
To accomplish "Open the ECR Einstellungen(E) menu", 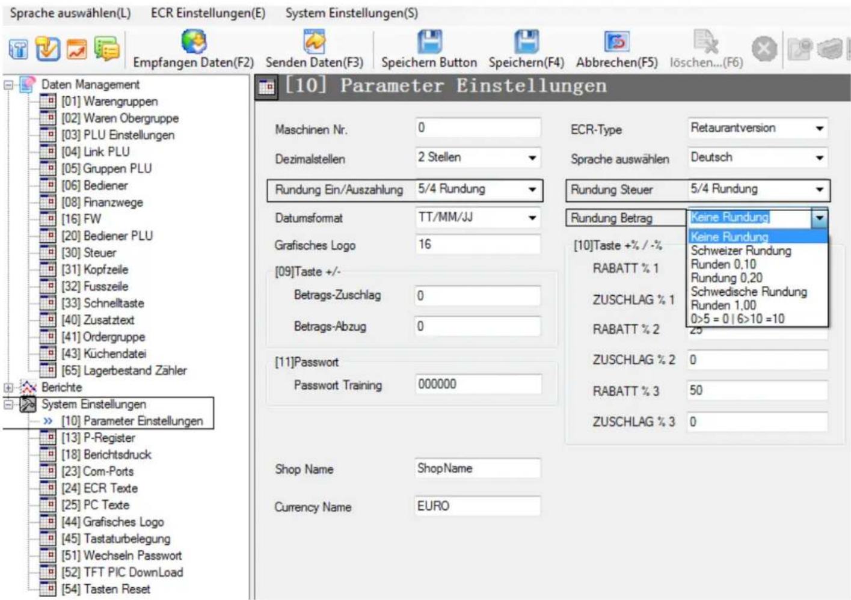I will click(x=208, y=13).
